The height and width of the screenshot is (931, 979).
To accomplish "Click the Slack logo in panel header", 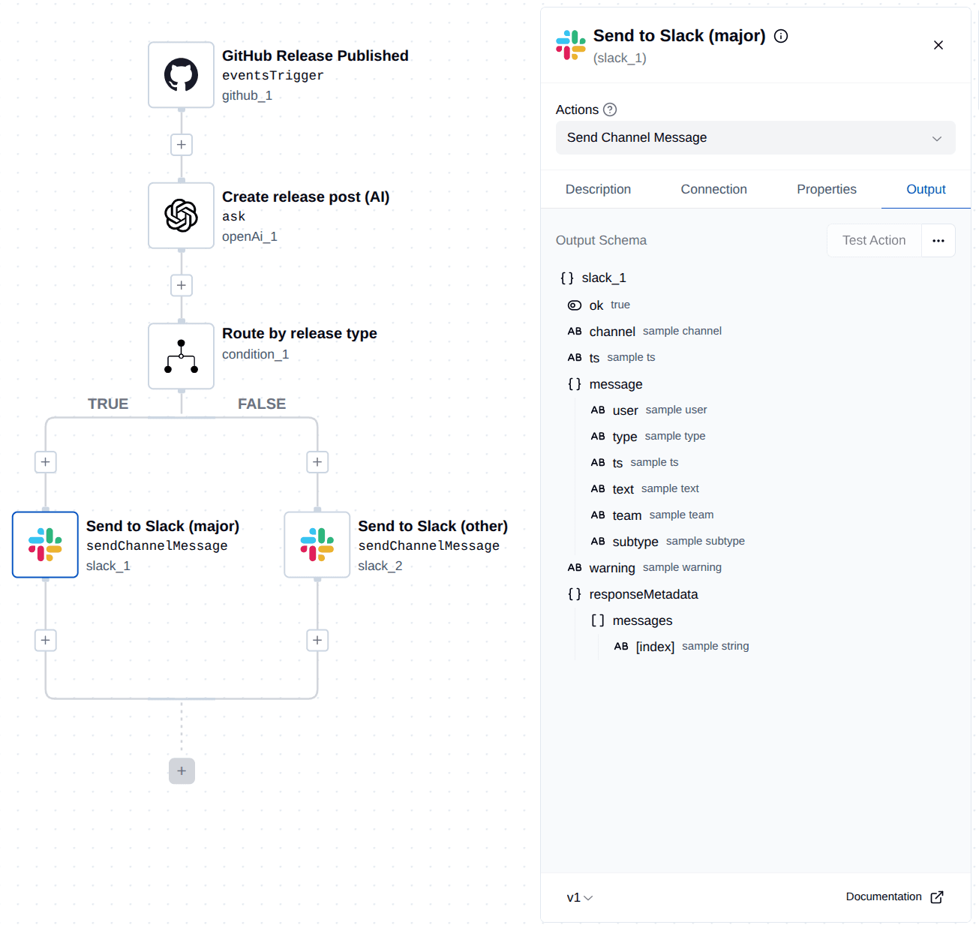I will 571,45.
